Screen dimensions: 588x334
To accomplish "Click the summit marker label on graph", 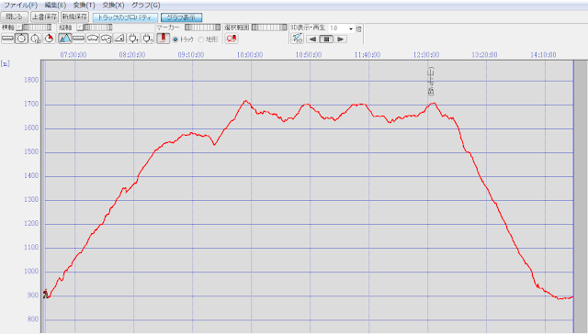I will (431, 82).
